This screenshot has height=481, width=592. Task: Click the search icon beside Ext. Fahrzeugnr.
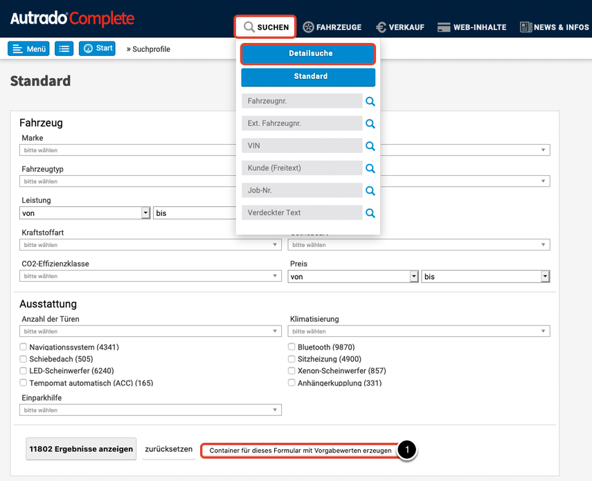[370, 124]
